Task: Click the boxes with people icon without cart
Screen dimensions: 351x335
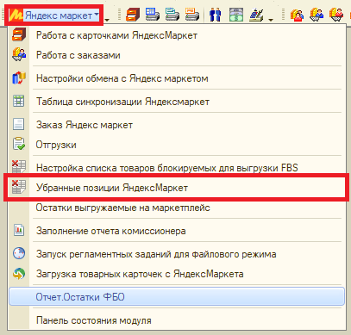Action: tap(297, 15)
